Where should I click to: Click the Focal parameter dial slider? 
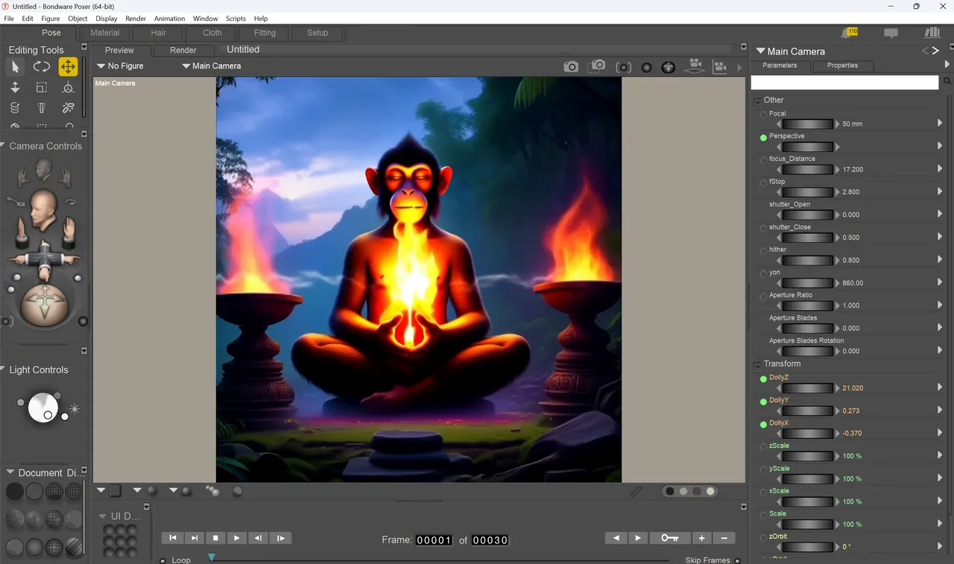click(808, 124)
